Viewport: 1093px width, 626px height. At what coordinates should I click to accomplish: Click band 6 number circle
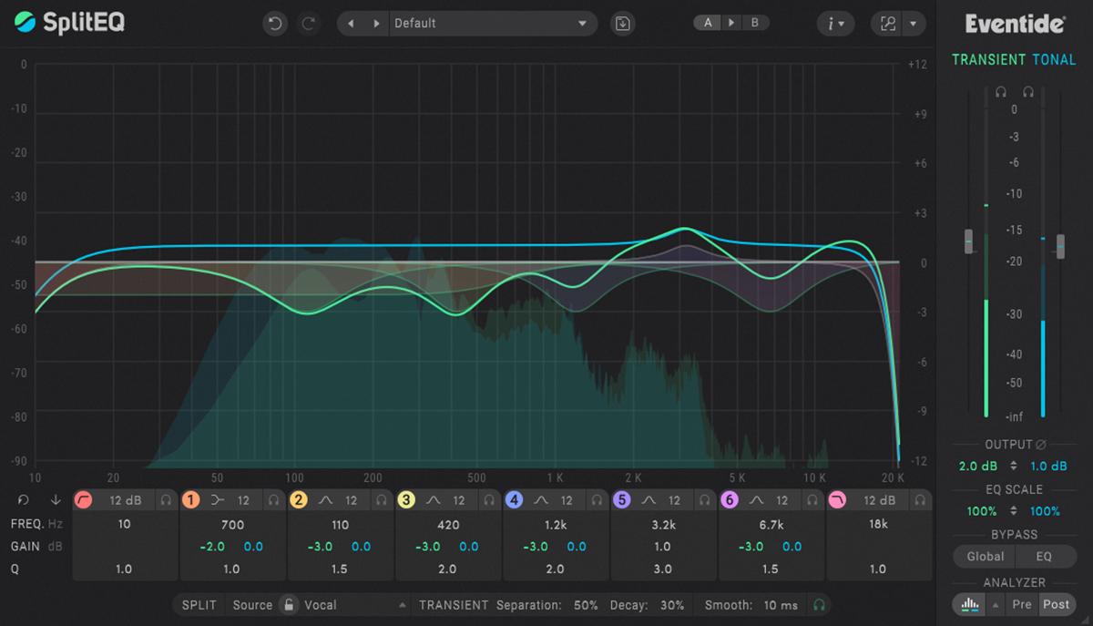point(730,499)
